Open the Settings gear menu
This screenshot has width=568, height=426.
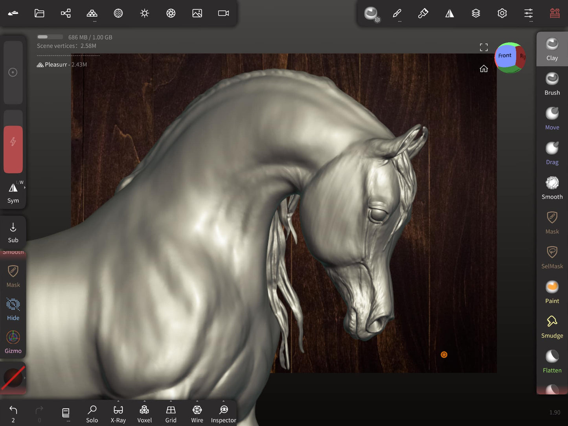[502, 13]
